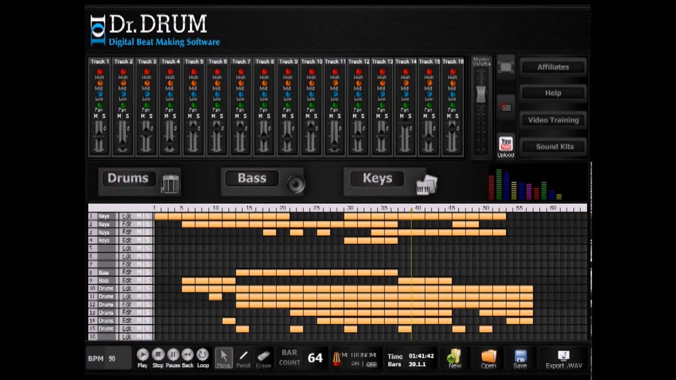676x380 pixels.
Task: Click the Dr. DRUM logo
Action: coord(155,30)
